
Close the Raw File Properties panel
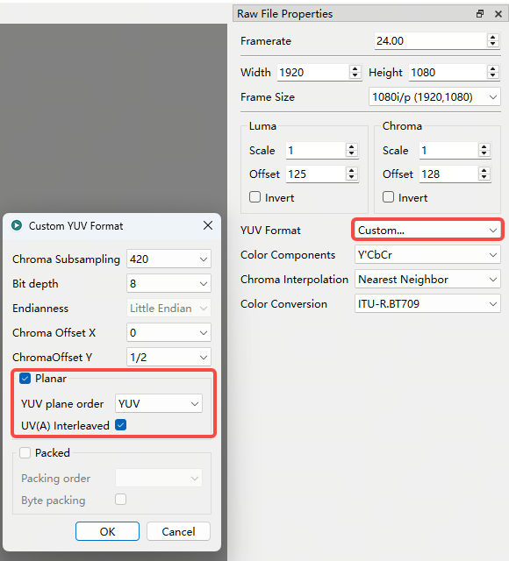[498, 14]
